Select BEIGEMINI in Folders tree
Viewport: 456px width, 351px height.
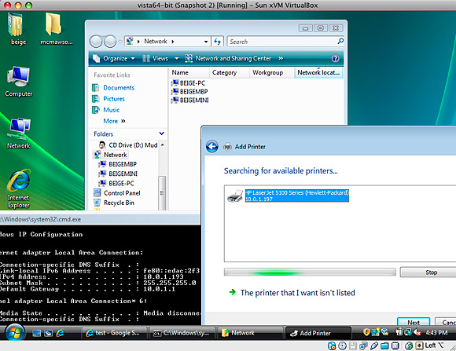(118, 174)
